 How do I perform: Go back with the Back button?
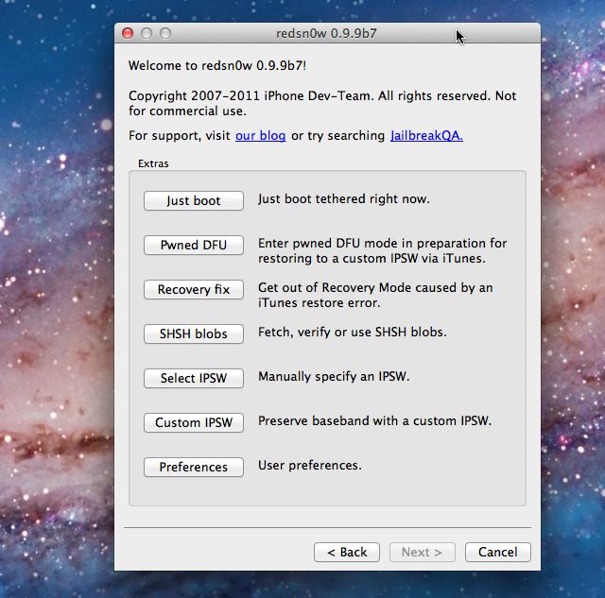click(347, 552)
